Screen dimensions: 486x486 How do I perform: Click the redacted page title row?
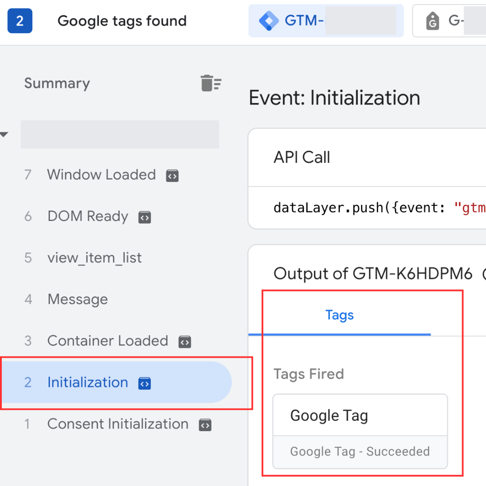point(120,135)
